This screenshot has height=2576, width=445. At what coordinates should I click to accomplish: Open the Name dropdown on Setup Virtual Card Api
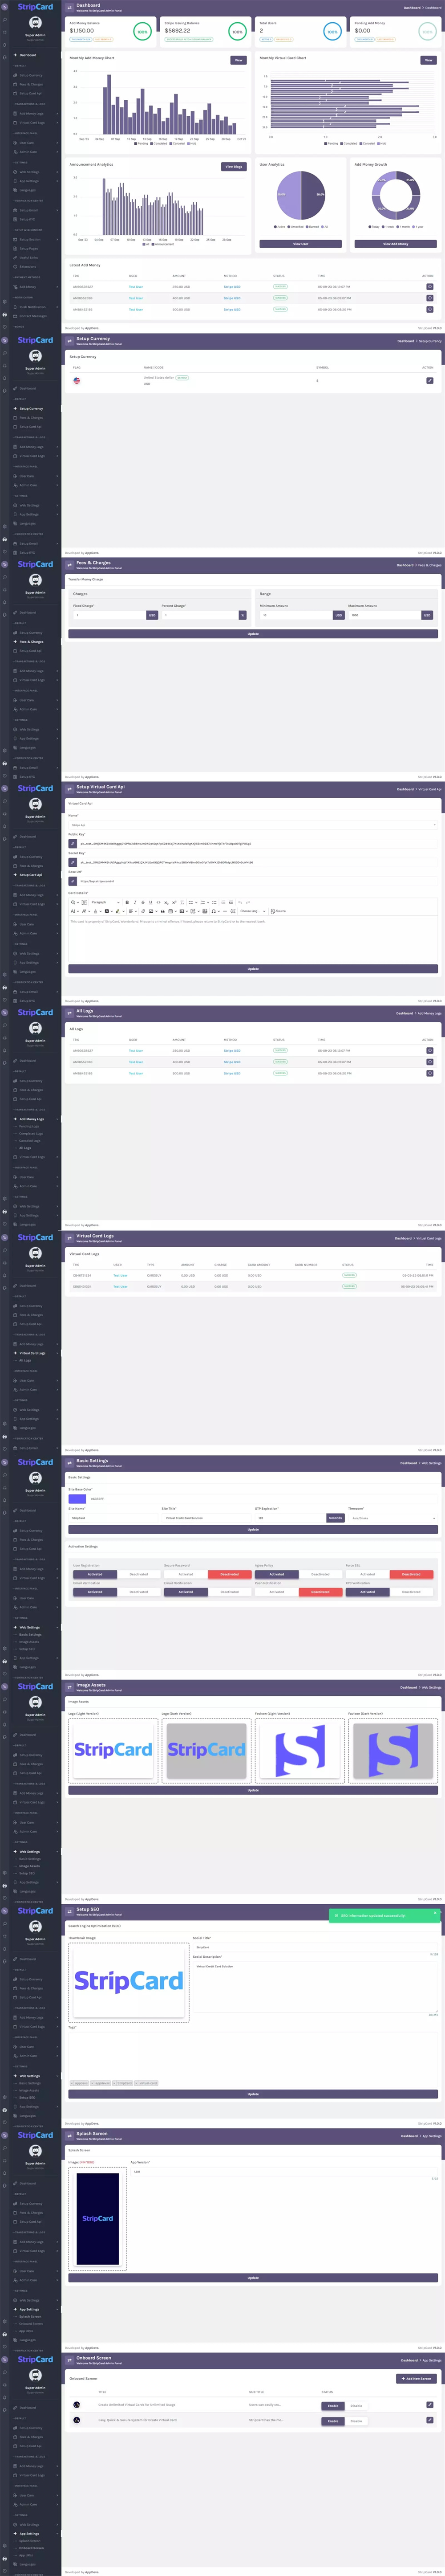[253, 825]
